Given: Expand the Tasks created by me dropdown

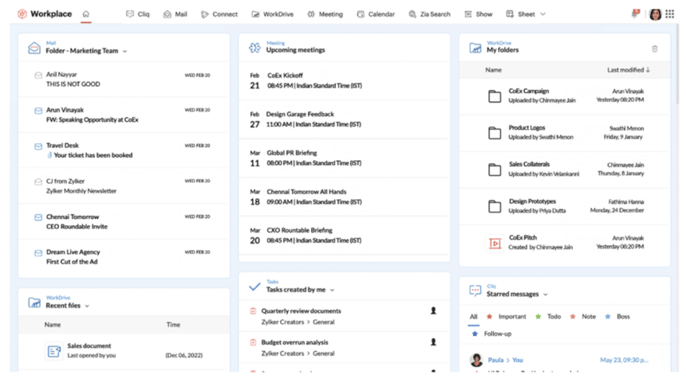Looking at the screenshot, I should (333, 290).
